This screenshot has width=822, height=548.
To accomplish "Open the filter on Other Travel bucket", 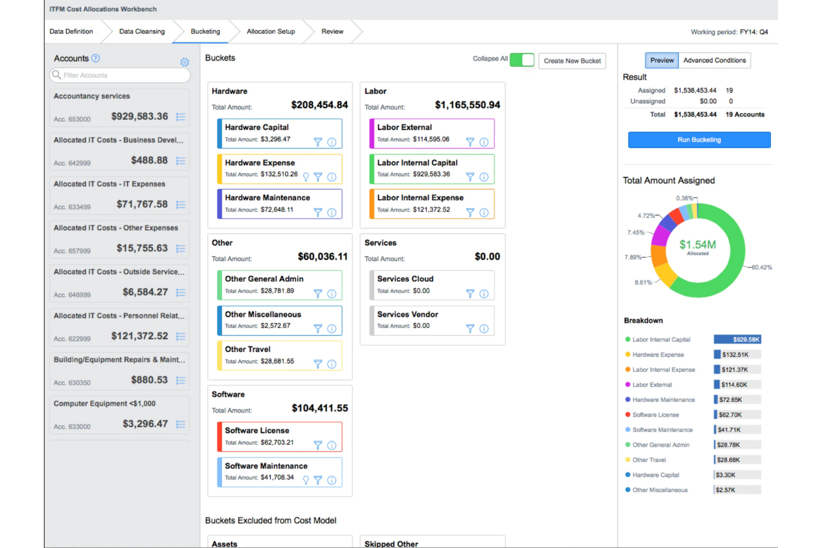I will click(x=318, y=364).
